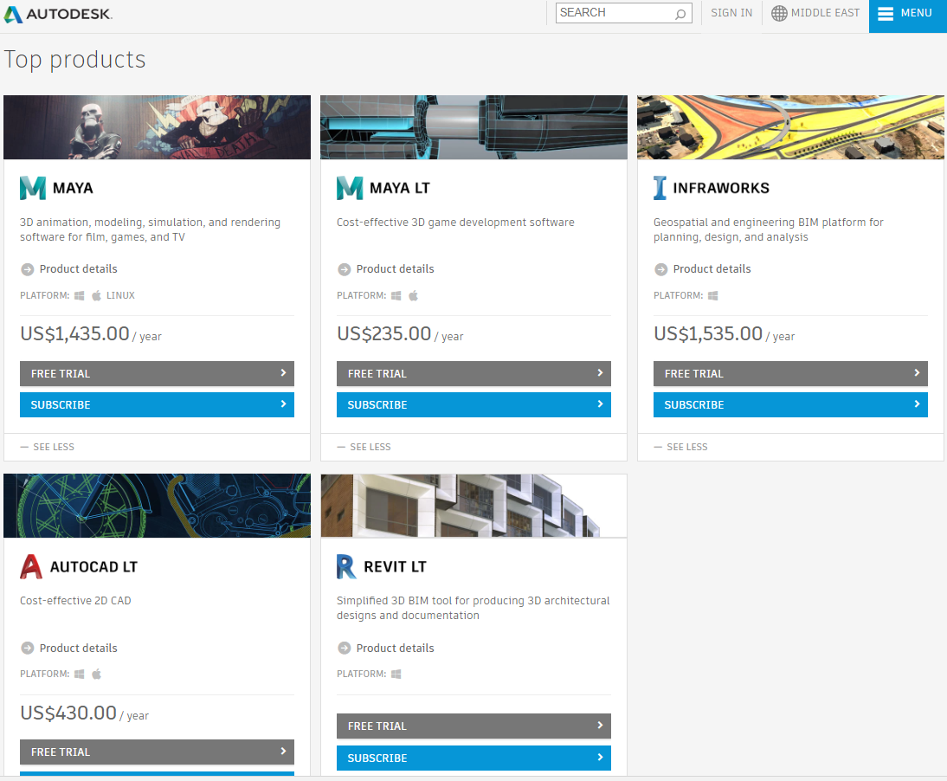Screen dimensions: 947x781
Task: Click the search magnifying glass icon
Action: click(680, 13)
